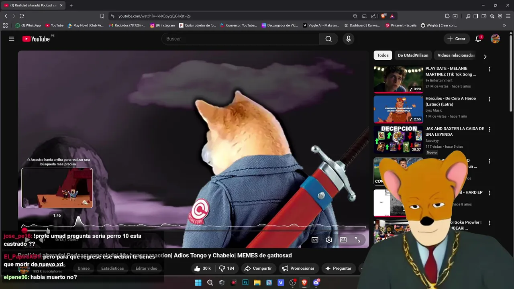
Task: Go back to previous page
Action: coord(6,16)
